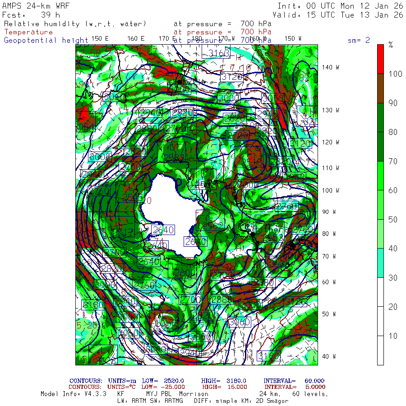Click the light green colorbar segment between 40 and 50
This screenshot has width=406, height=406.
tap(380, 234)
